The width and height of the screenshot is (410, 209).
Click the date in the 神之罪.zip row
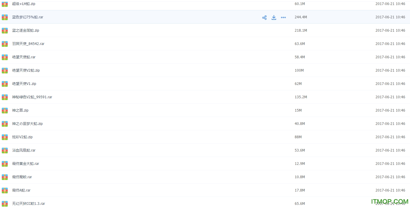pyautogui.click(x=390, y=110)
